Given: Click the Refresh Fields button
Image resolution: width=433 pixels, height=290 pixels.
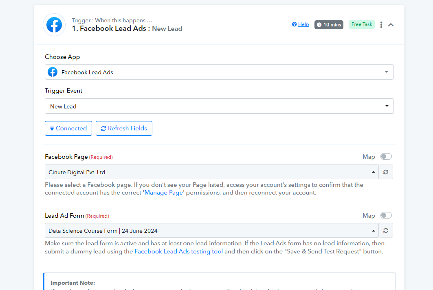Looking at the screenshot, I should click(124, 128).
